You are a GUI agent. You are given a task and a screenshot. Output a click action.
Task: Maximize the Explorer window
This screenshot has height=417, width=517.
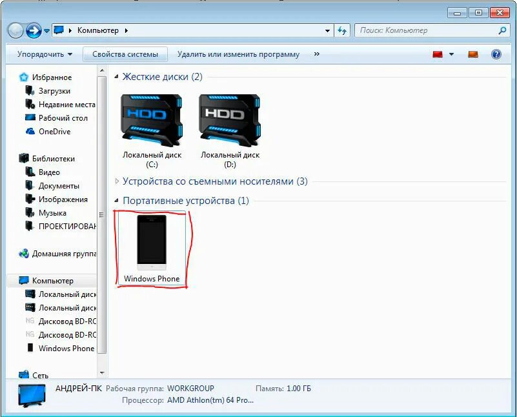pyautogui.click(x=478, y=13)
